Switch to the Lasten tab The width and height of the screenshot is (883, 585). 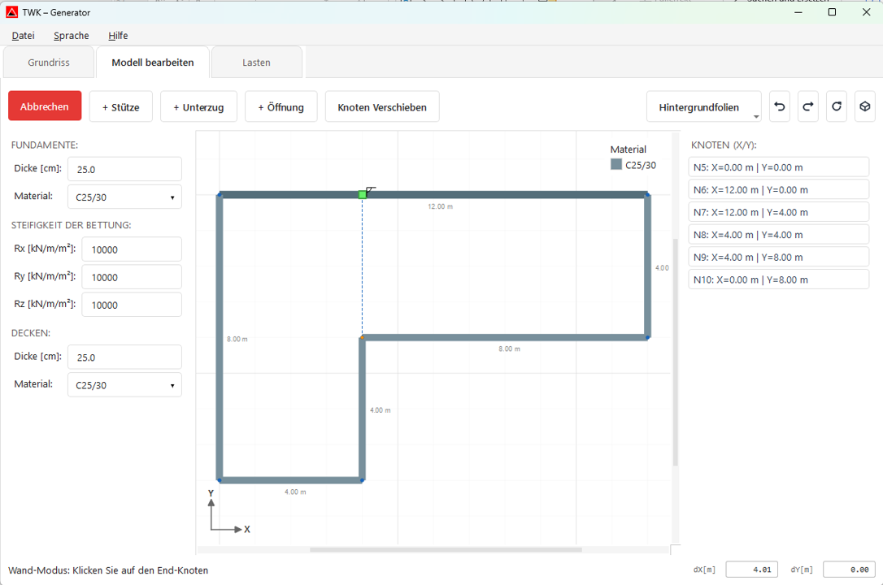pos(255,62)
